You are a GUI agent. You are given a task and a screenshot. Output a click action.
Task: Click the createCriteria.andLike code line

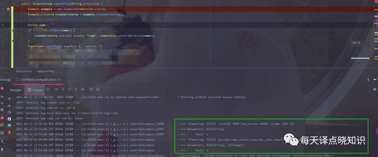(95, 36)
